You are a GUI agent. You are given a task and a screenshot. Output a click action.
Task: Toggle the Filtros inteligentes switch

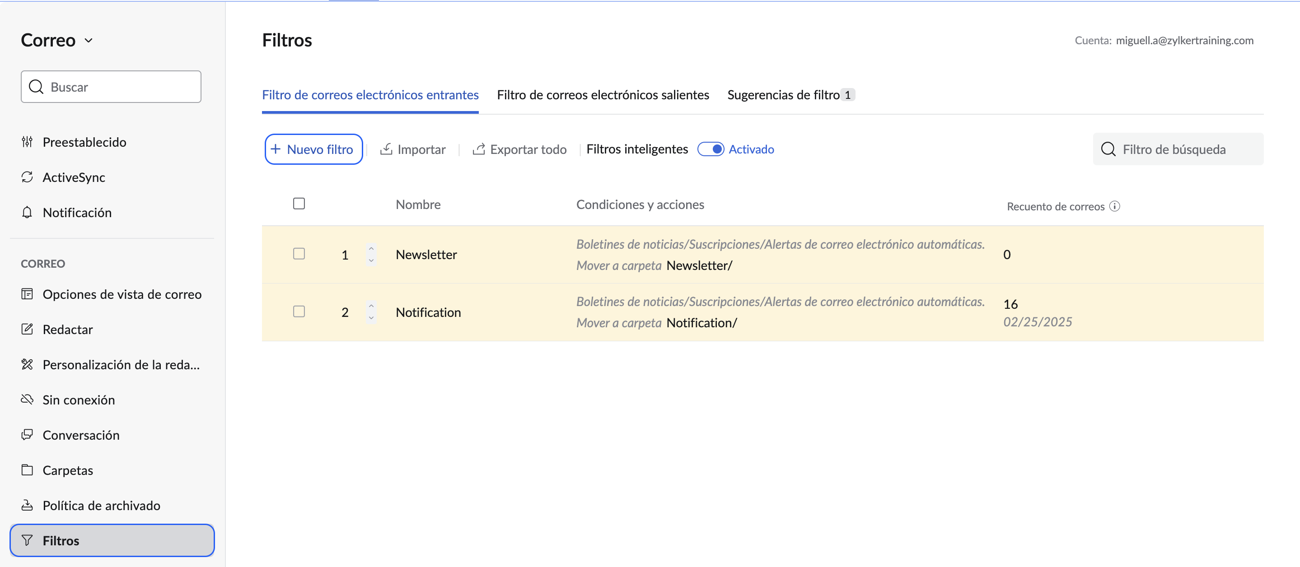coord(711,149)
